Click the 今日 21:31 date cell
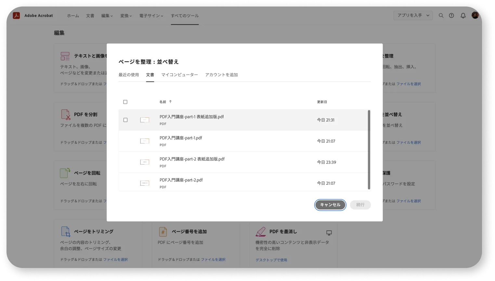This screenshot has width=495, height=281. (x=326, y=120)
